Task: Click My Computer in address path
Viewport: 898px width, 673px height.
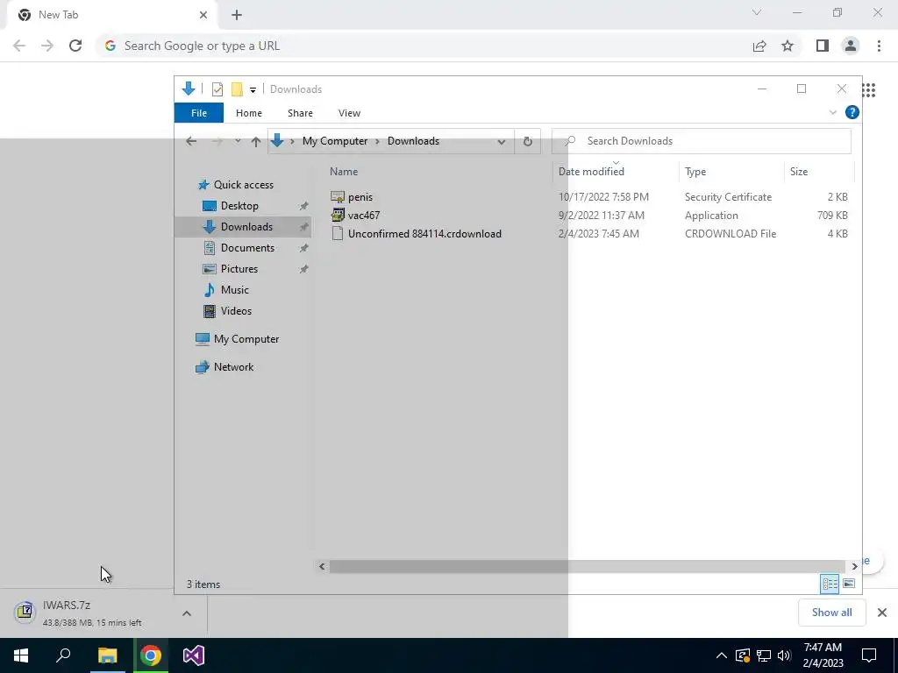Action: point(335,141)
